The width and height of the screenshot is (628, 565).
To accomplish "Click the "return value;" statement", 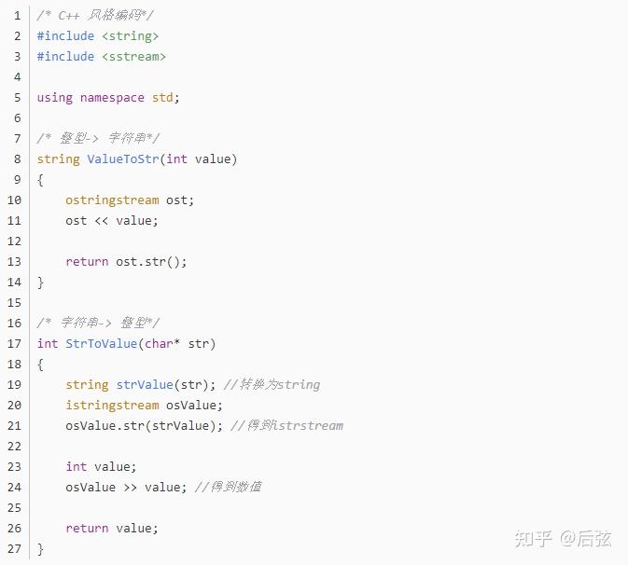I will click(x=112, y=528).
